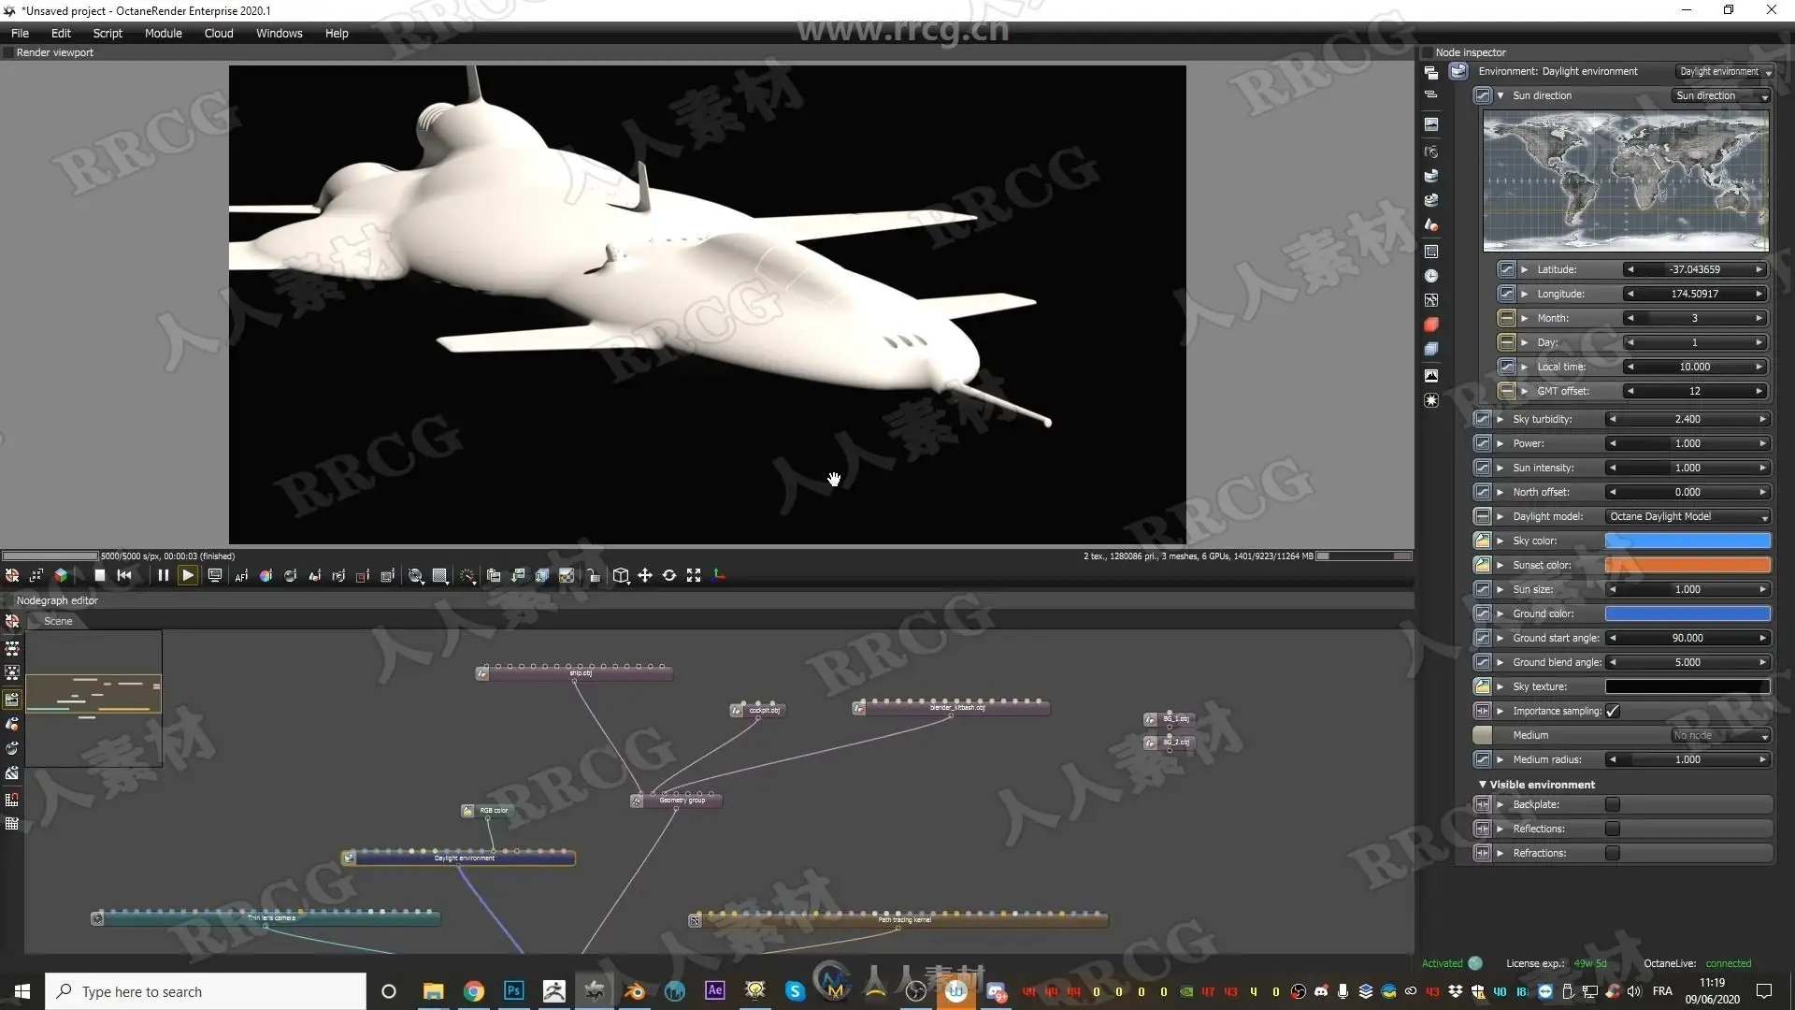The image size is (1795, 1010).
Task: Select the move gizmo tool
Action: point(645,576)
